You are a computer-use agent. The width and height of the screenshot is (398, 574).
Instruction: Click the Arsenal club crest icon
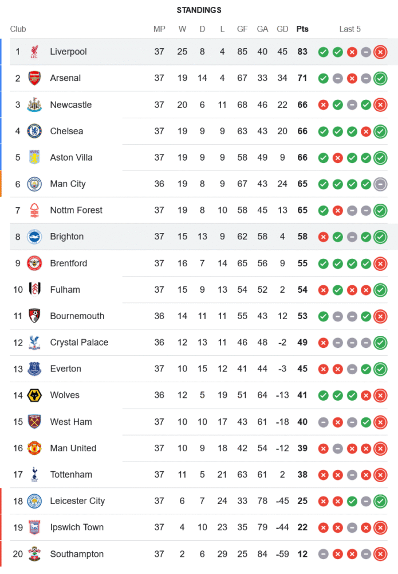(x=34, y=78)
